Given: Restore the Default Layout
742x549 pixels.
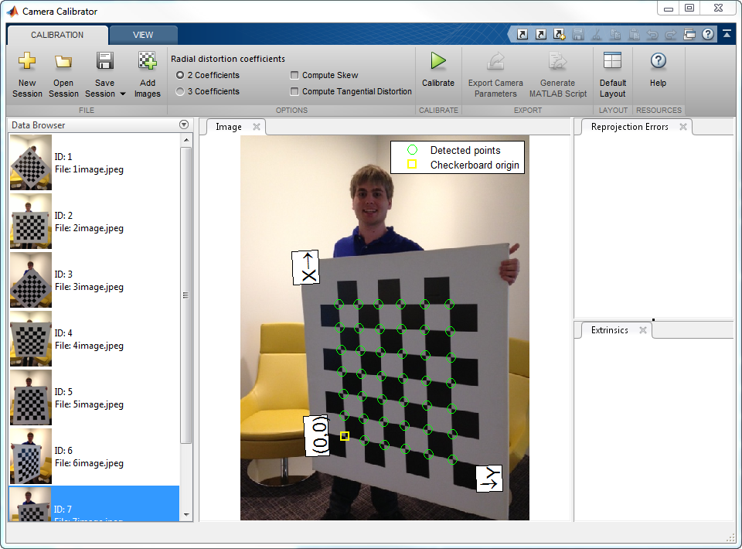Looking at the screenshot, I should tap(612, 73).
